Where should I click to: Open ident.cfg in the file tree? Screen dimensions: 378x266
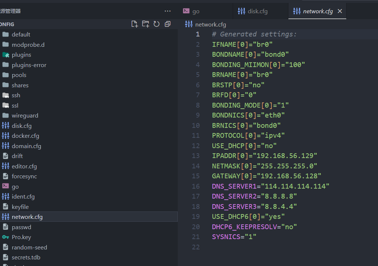(89, 197)
